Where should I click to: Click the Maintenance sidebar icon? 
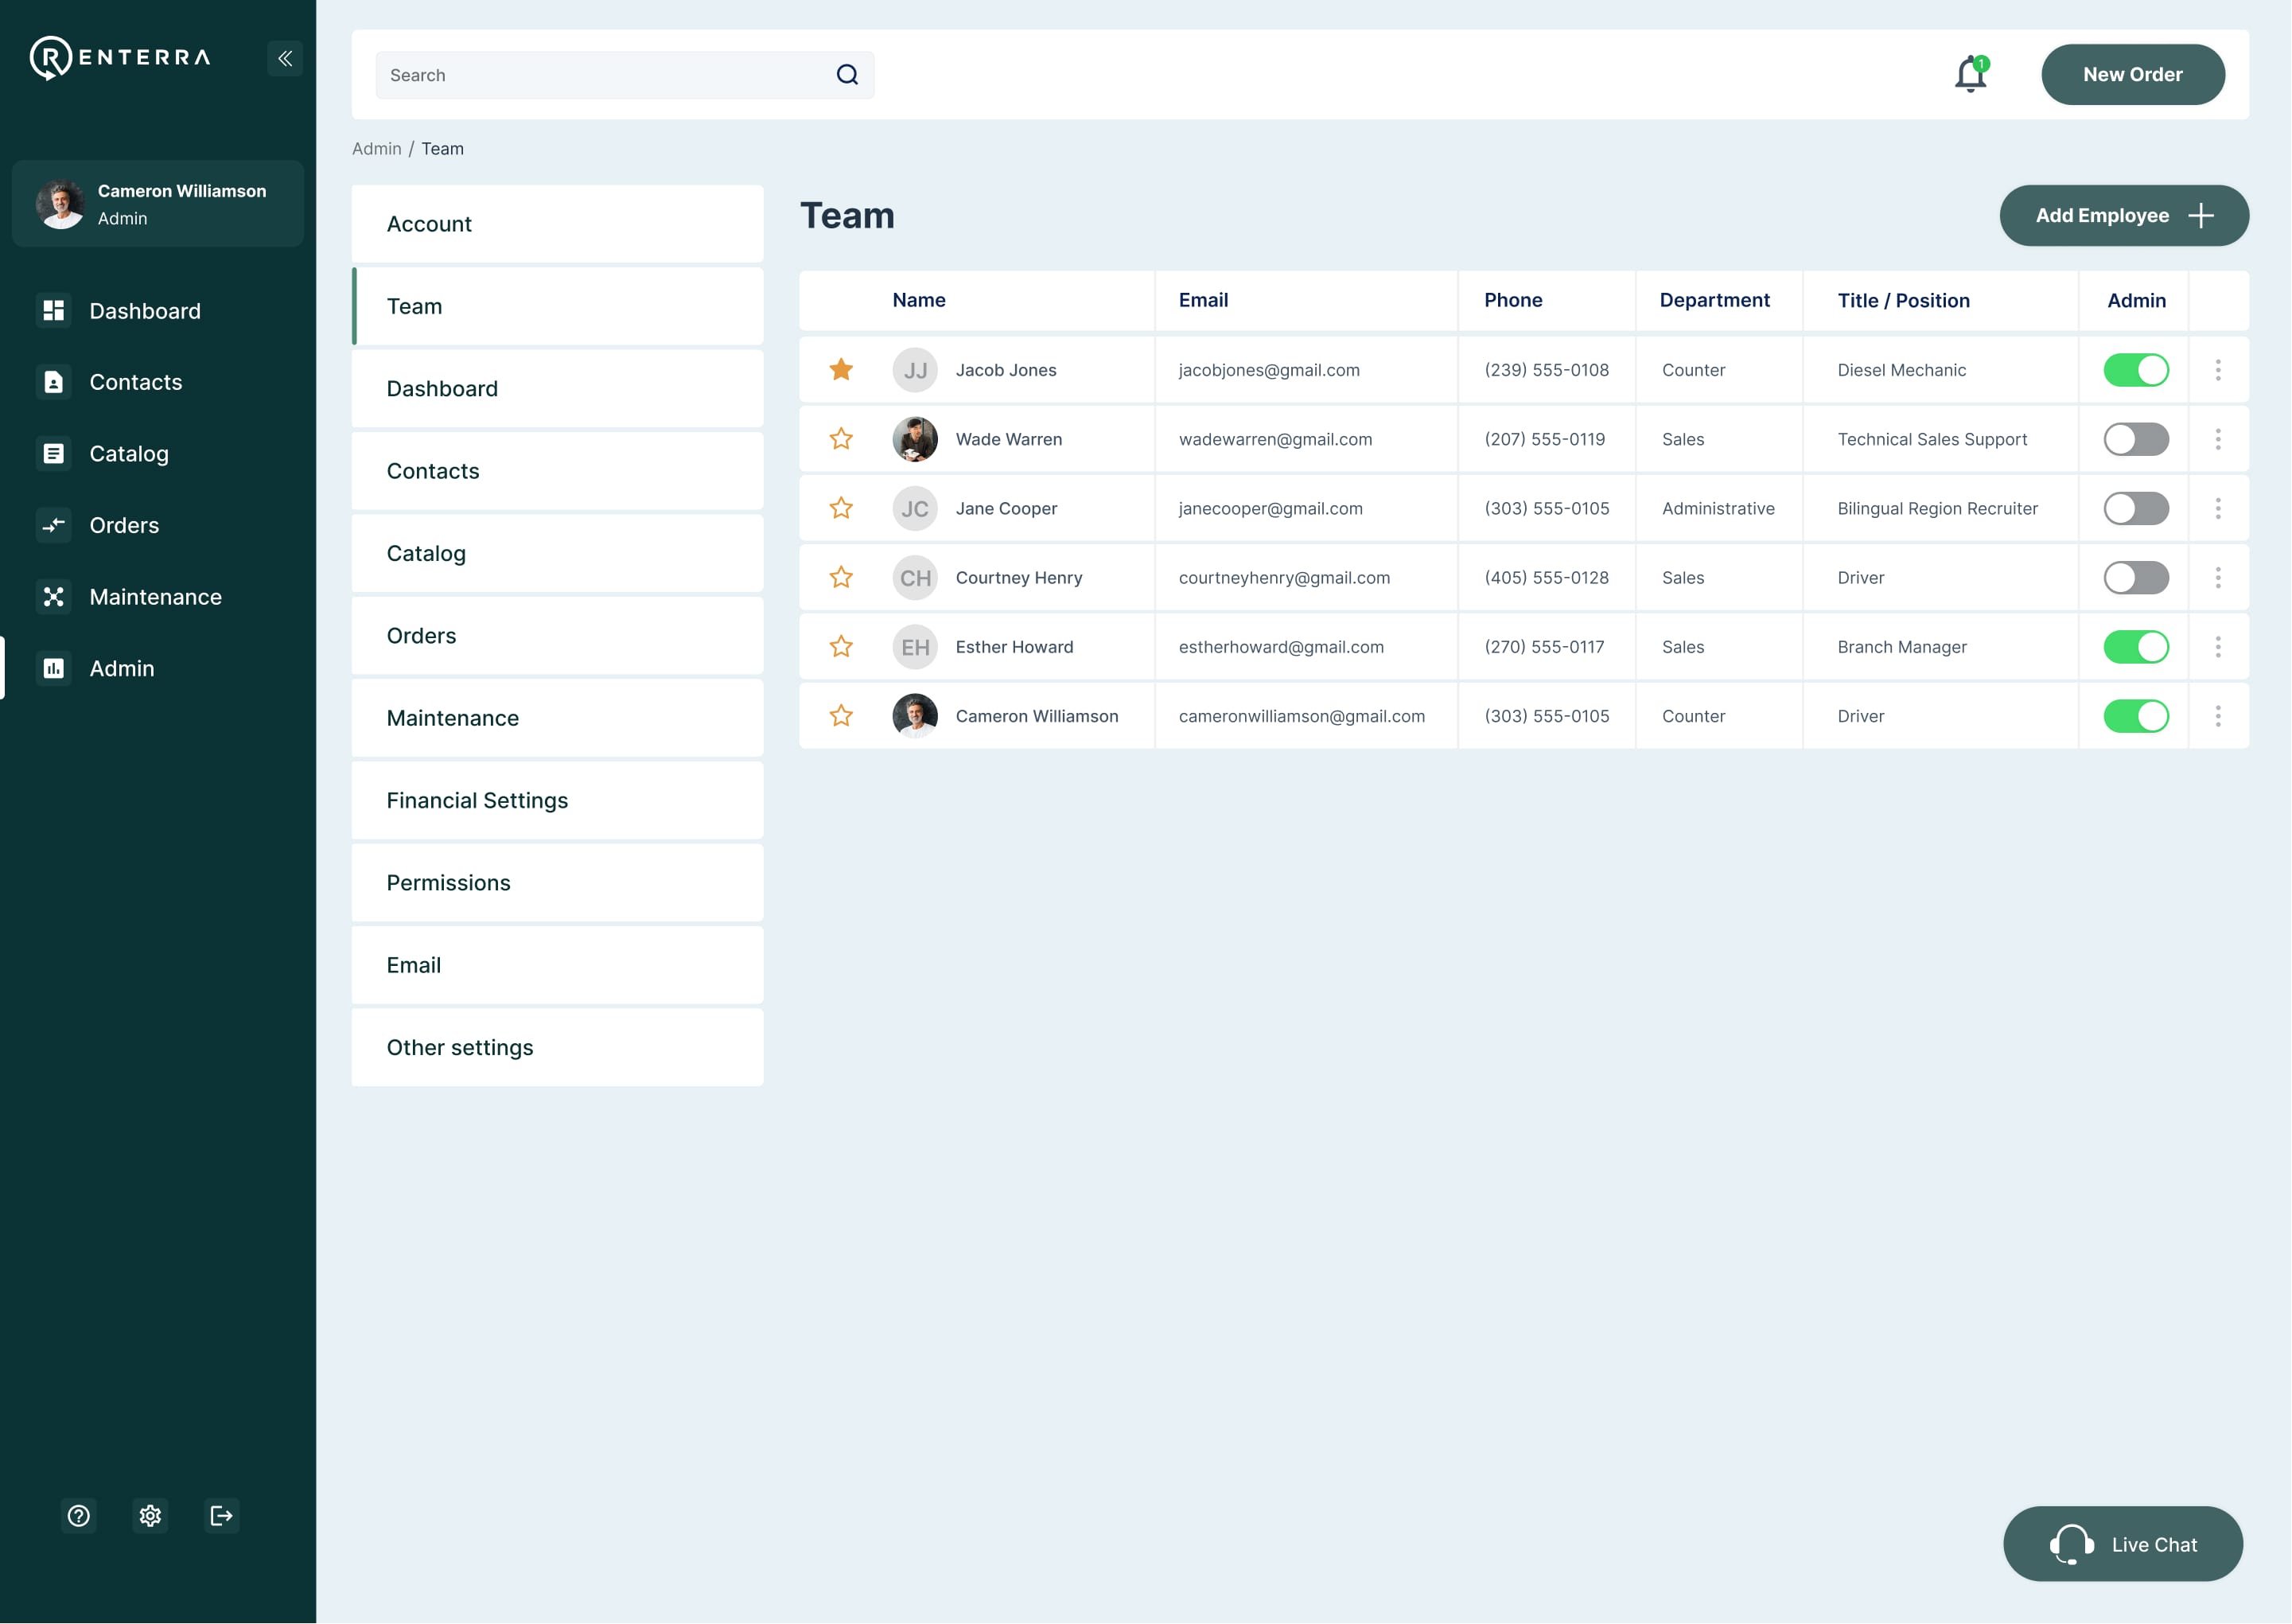coord(54,597)
